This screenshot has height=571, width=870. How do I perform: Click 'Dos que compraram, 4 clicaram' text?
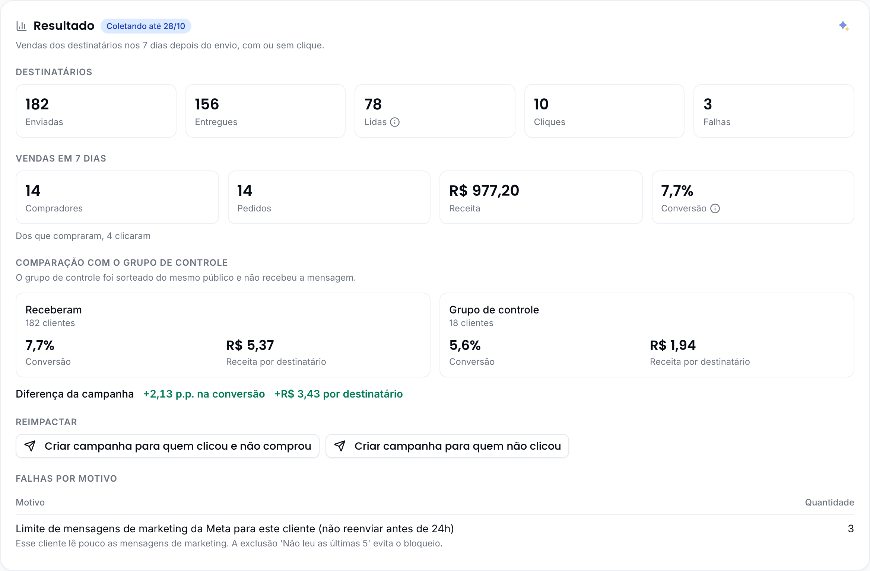pyautogui.click(x=83, y=236)
